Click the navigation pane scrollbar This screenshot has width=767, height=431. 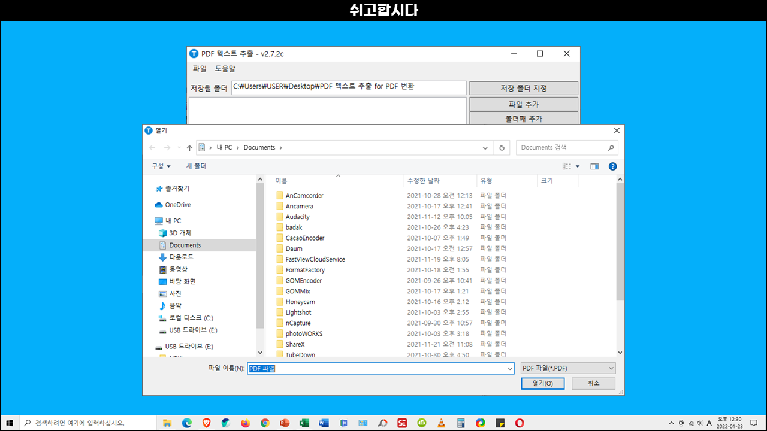(260, 256)
